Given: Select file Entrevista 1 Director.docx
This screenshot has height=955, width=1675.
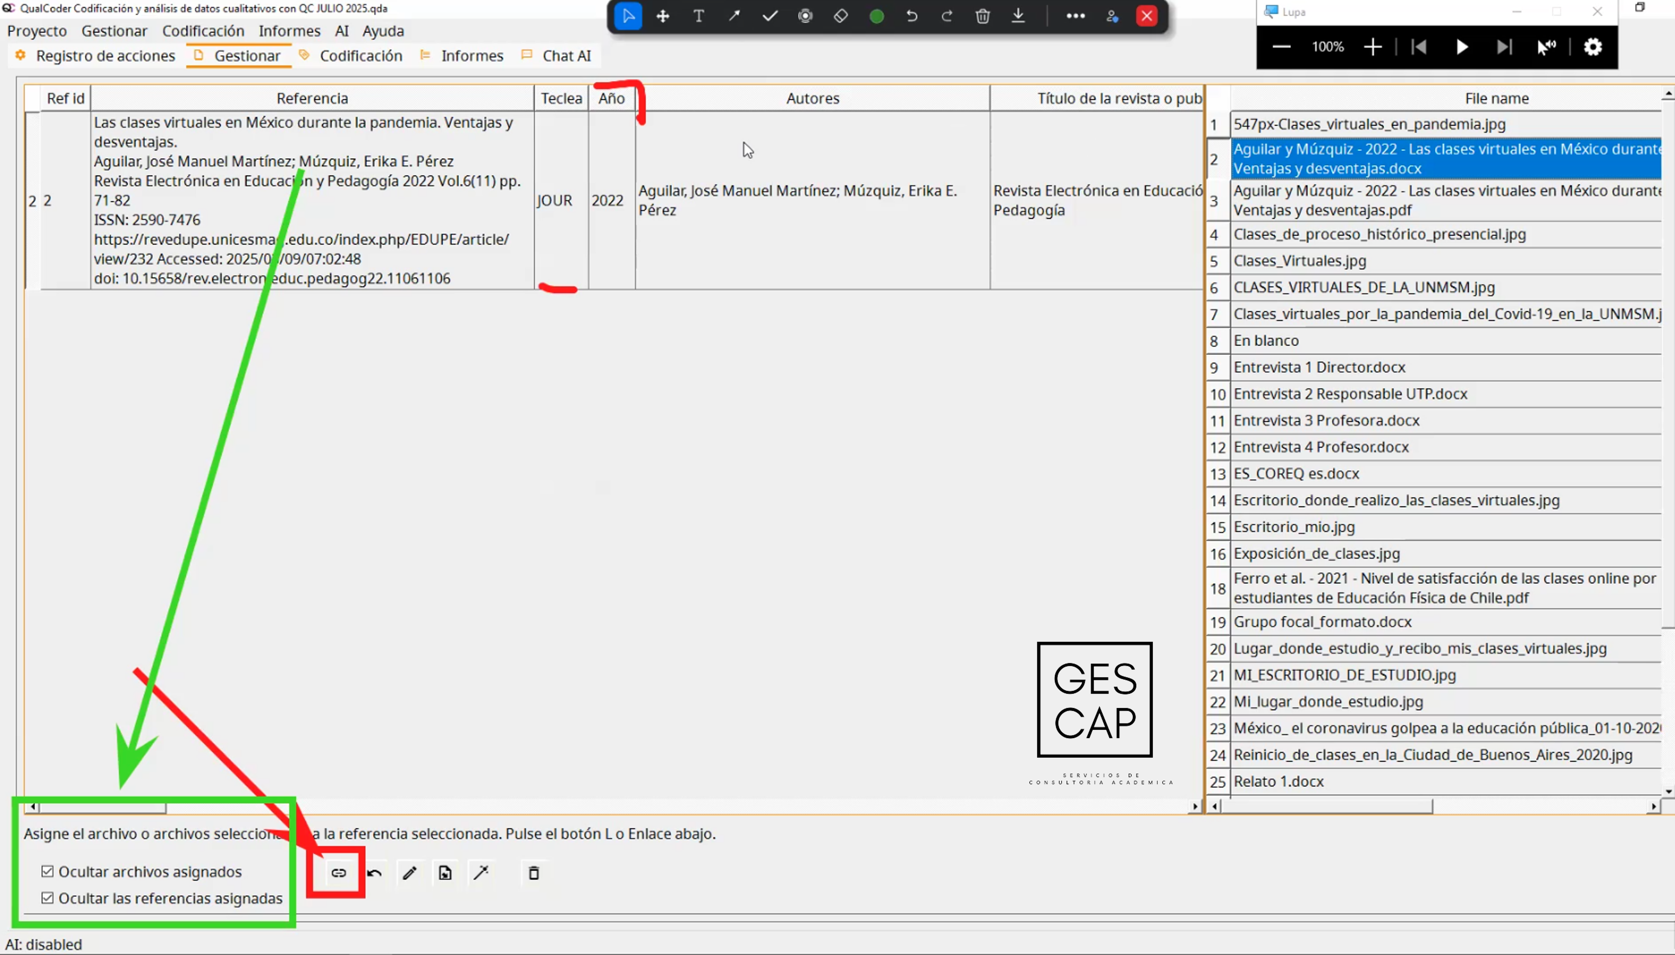Looking at the screenshot, I should 1445,367.
